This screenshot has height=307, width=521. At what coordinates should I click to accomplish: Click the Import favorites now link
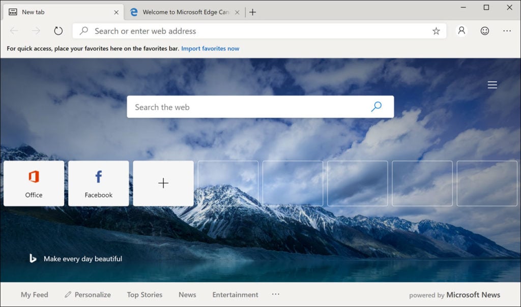pyautogui.click(x=210, y=48)
